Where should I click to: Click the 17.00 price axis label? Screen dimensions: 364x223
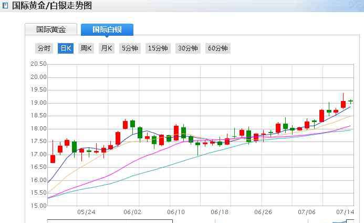pos(38,155)
